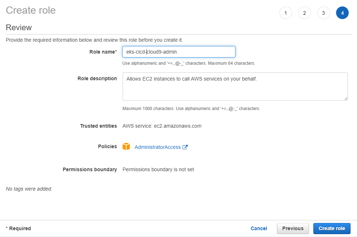Image resolution: width=357 pixels, height=237 pixels.
Task: Select step 3 circle indicator
Action: coord(323,13)
